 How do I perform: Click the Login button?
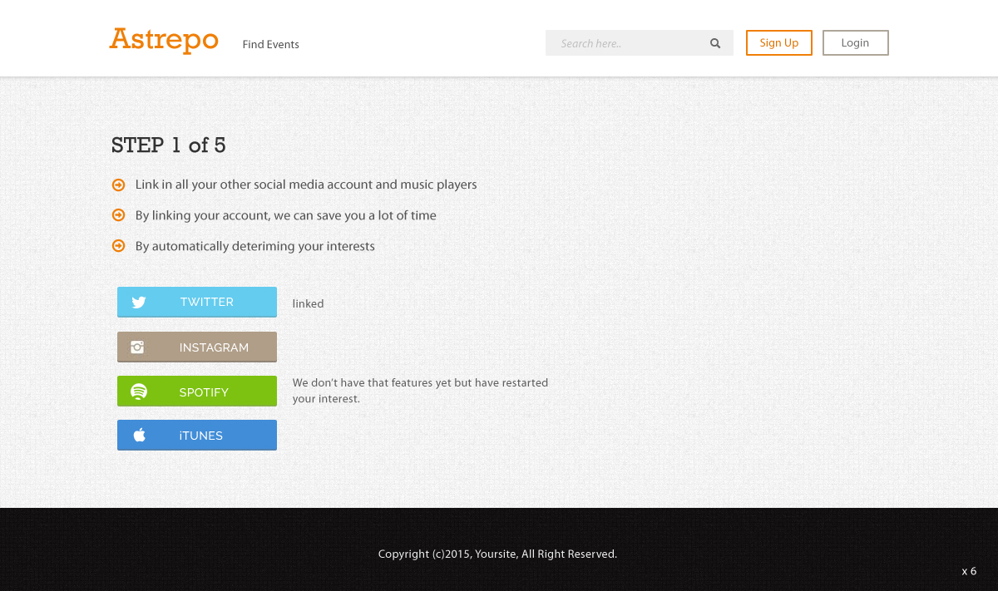click(x=856, y=43)
